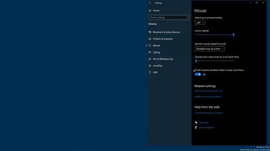Click the lines to scroll slider handle

(196, 61)
